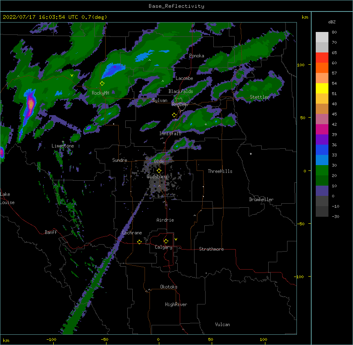This screenshot has height=345, width=353.
Task: Select the 0 dBZ purple color swatch
Action: [x=322, y=191]
